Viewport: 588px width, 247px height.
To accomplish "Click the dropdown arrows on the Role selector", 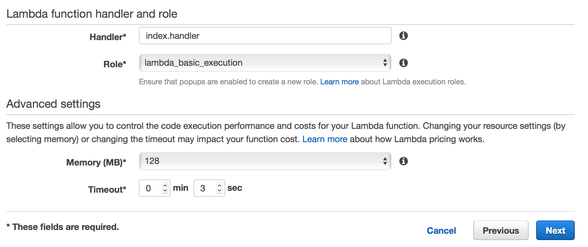I will point(385,63).
